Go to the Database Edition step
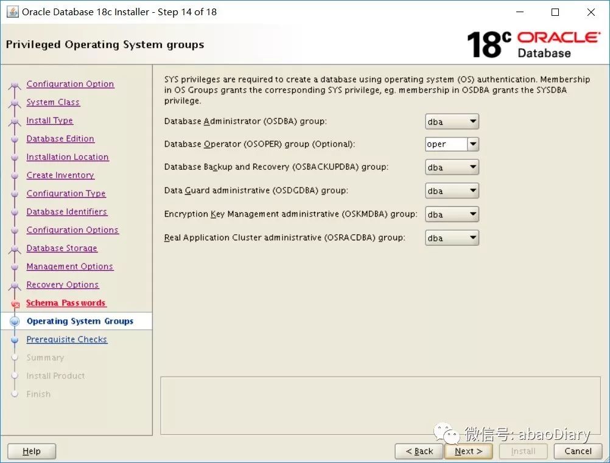Screen dimensions: 610x463 click(x=60, y=139)
